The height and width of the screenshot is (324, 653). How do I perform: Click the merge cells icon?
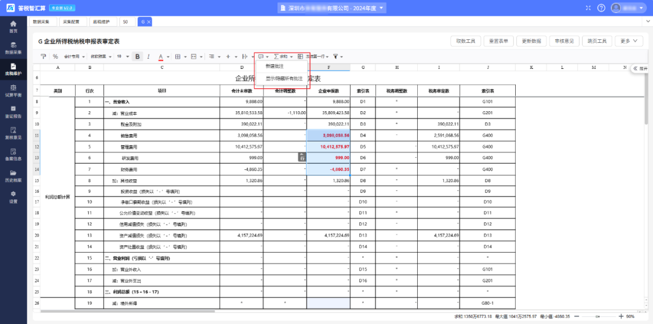pos(193,57)
